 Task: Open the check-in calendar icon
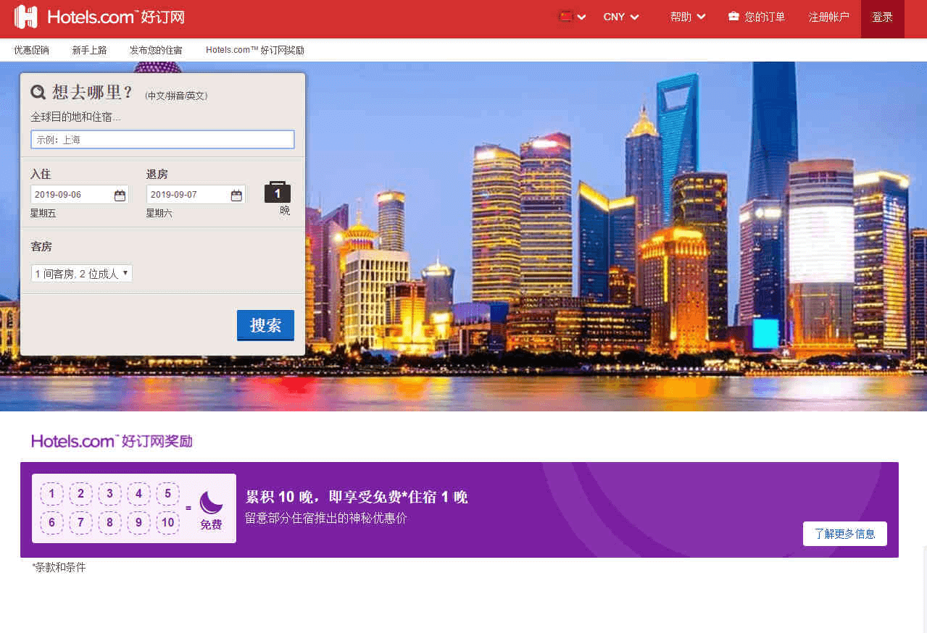click(x=120, y=195)
